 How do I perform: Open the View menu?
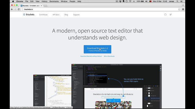(x=37, y=1)
